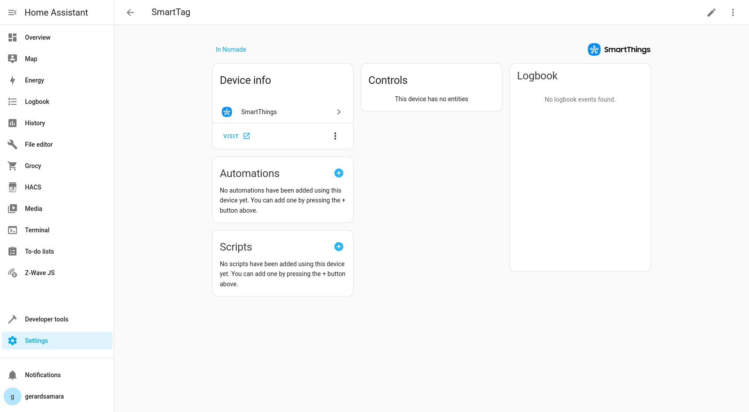Select File editor label in sidebar
749x412 pixels.
tap(39, 144)
